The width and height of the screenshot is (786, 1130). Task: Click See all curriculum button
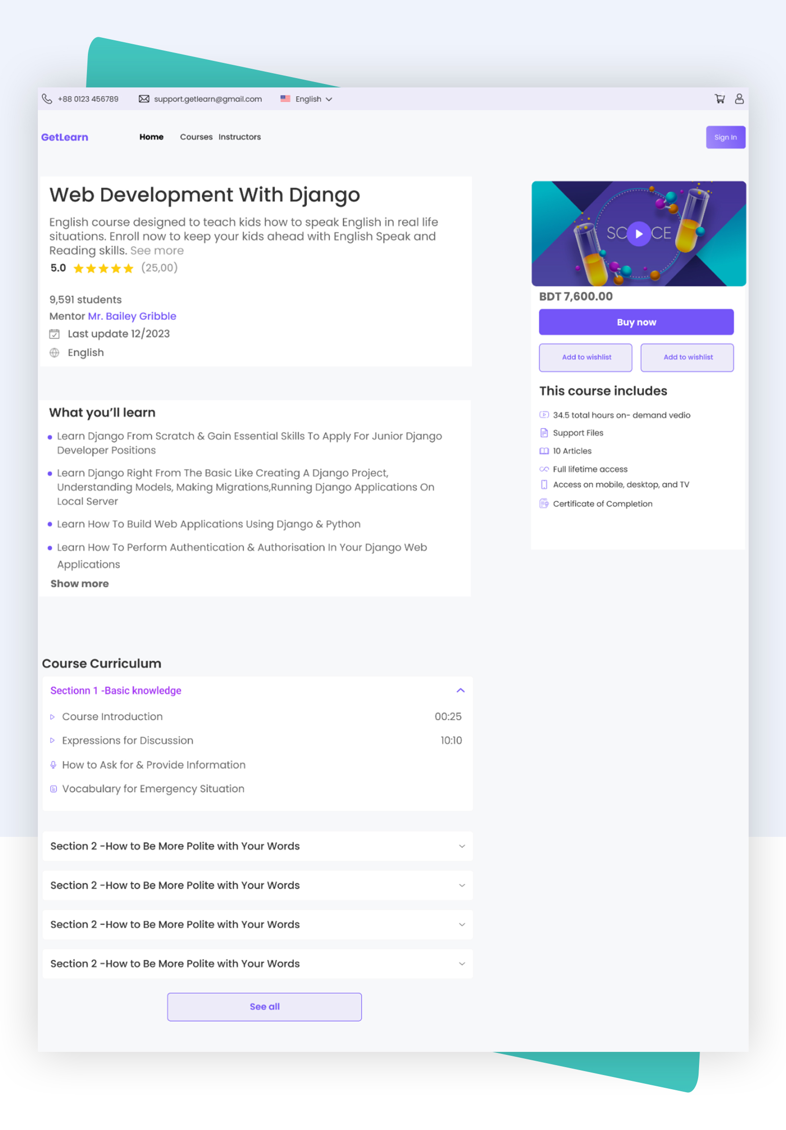[x=264, y=1006]
